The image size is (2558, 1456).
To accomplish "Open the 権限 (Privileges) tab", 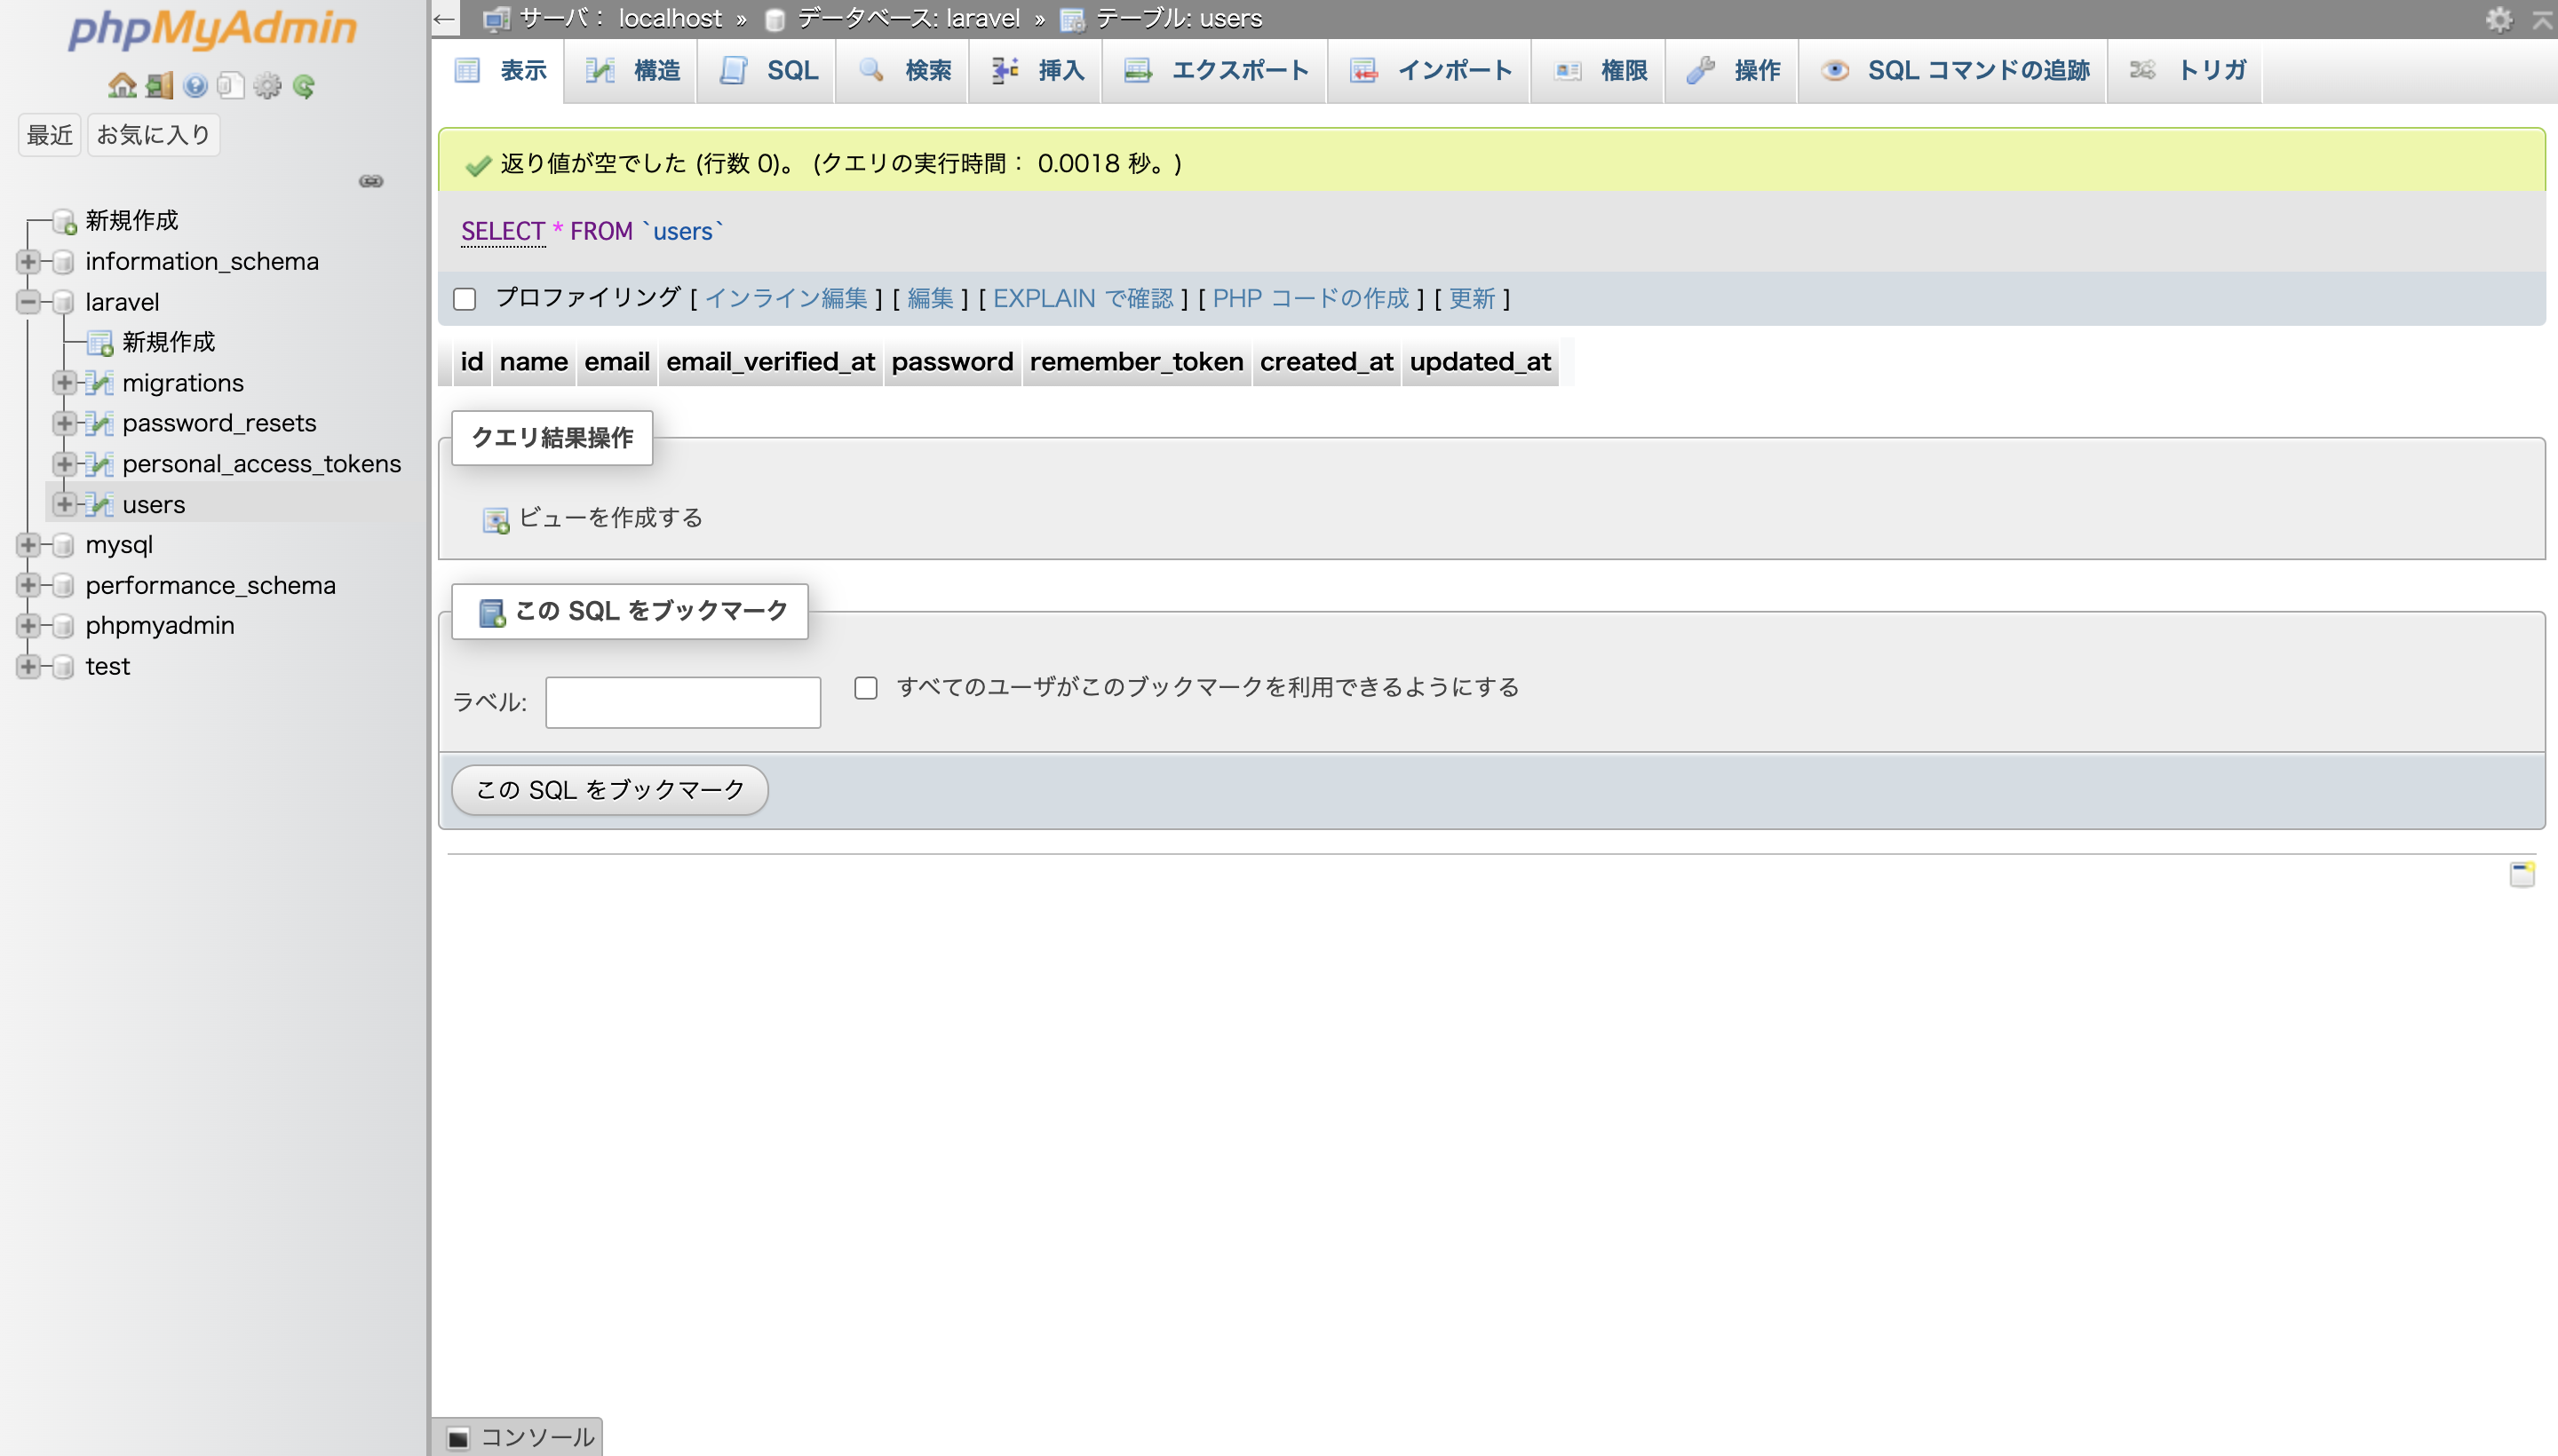I will click(x=1599, y=70).
